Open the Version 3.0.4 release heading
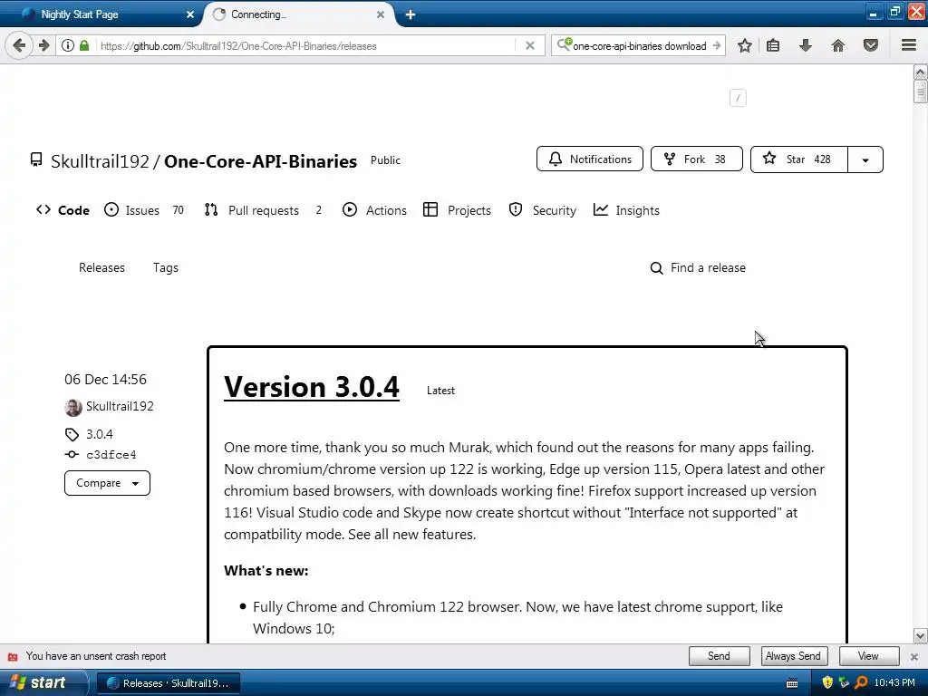This screenshot has width=928, height=696. coord(312,387)
